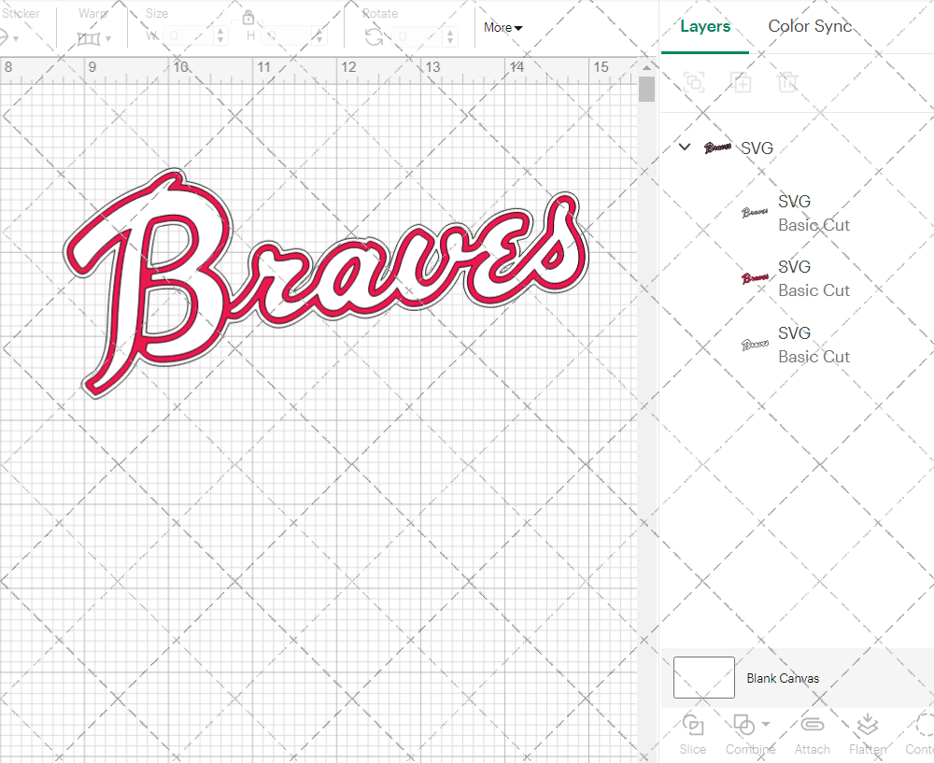Click the width size input field
934x763 pixels.
tap(188, 36)
